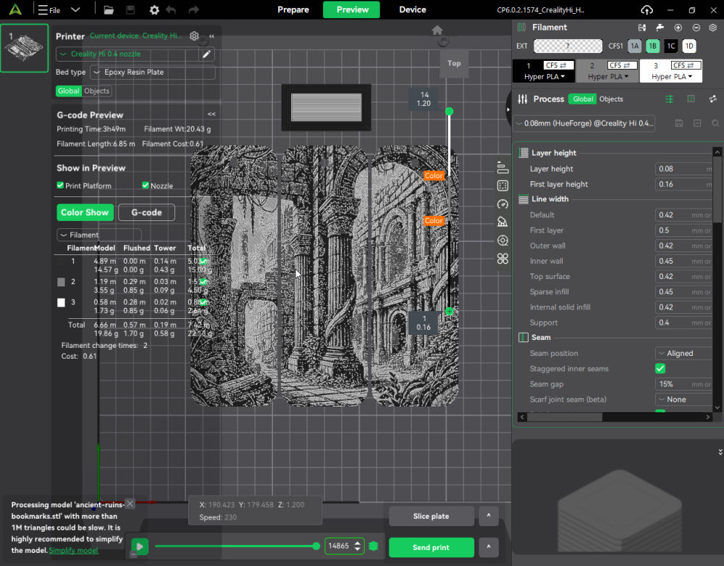Save the process preset icon
This screenshot has height=566, width=724.
679,123
